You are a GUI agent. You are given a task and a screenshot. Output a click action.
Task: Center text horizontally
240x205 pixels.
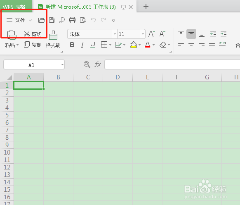191,45
